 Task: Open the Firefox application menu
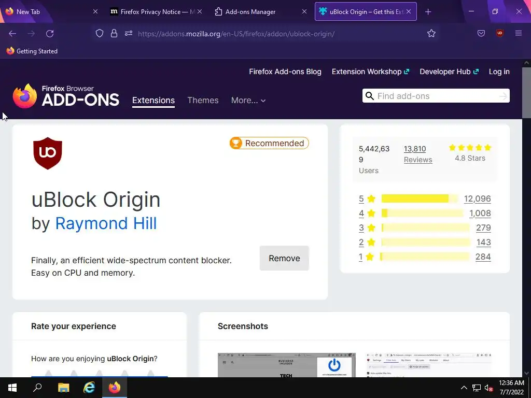(x=519, y=33)
